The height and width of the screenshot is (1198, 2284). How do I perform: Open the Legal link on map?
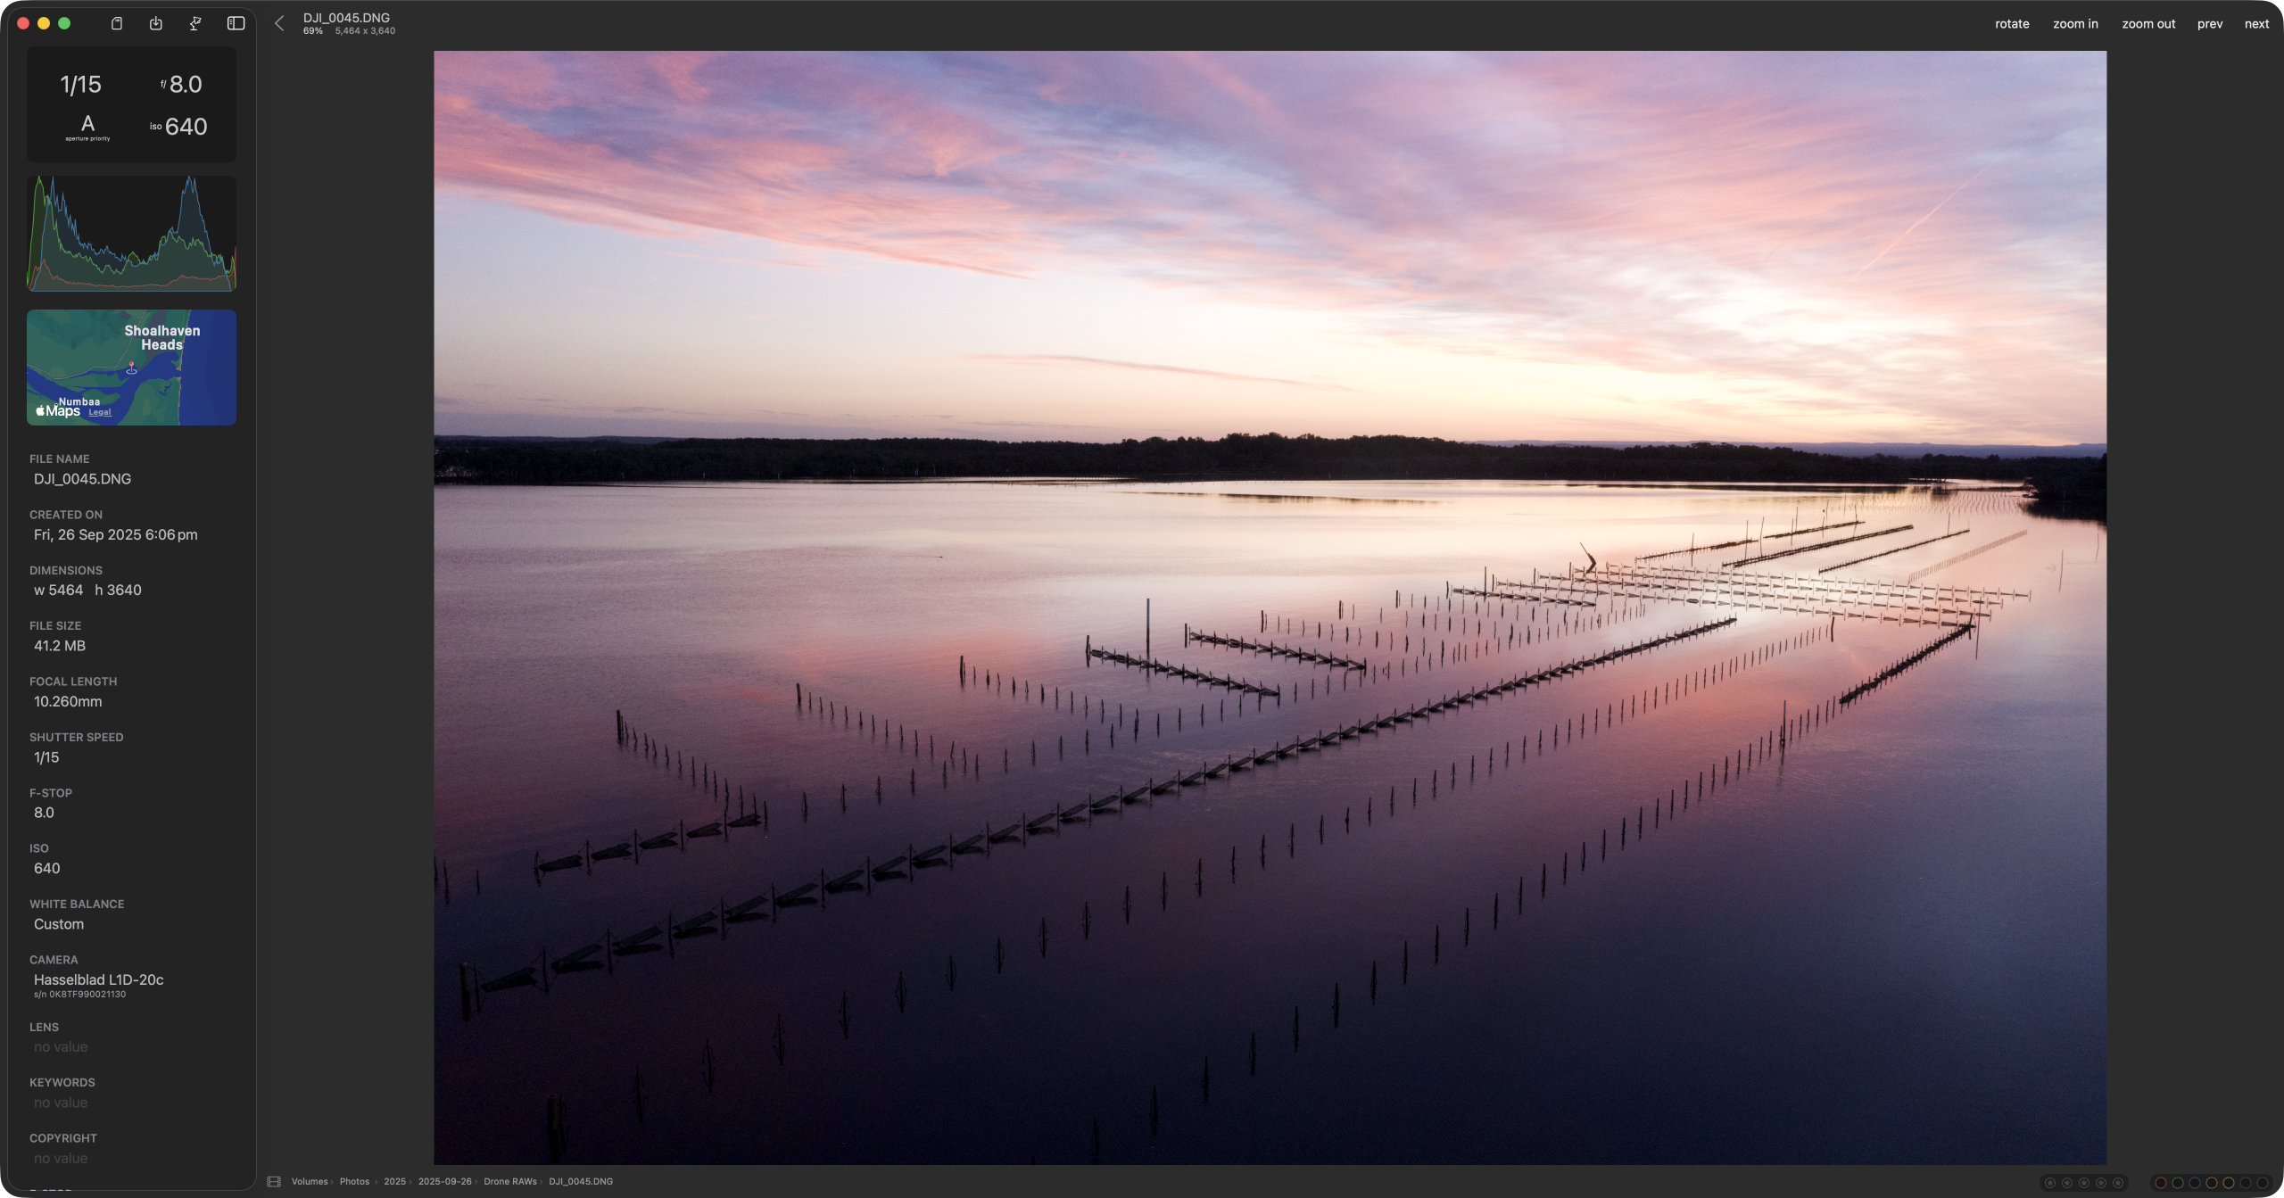[100, 412]
